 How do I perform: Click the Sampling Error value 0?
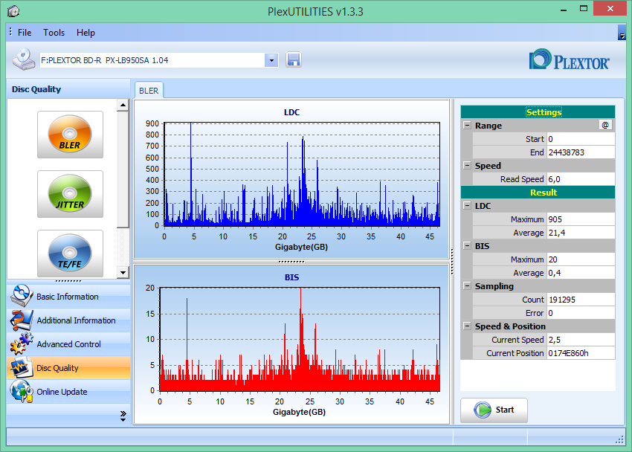click(581, 313)
